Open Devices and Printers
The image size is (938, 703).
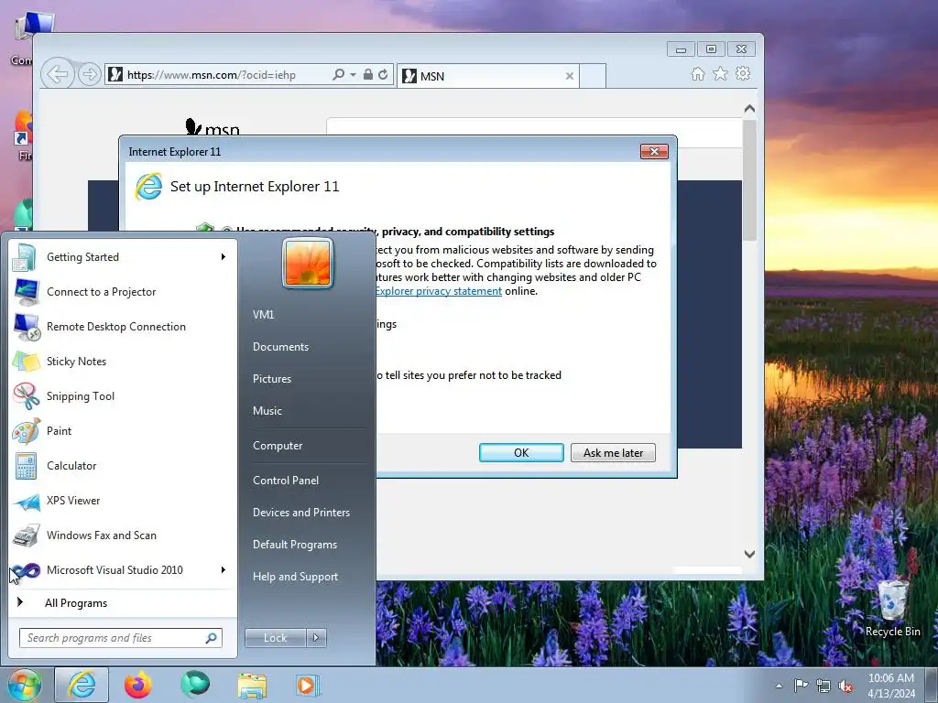point(300,513)
